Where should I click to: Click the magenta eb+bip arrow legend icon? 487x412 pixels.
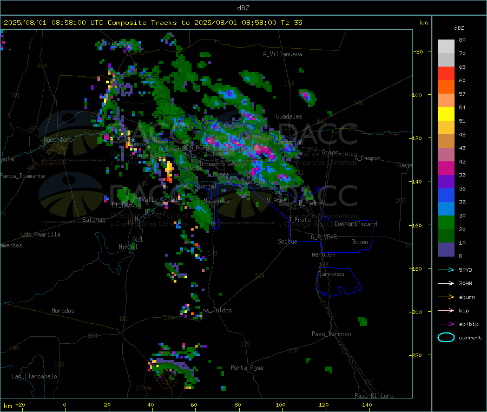click(446, 324)
